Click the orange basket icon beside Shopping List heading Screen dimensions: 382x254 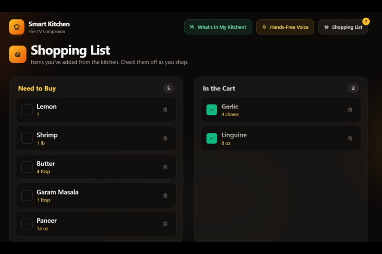18,54
